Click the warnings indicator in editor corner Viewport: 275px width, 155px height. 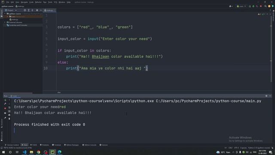262,14
